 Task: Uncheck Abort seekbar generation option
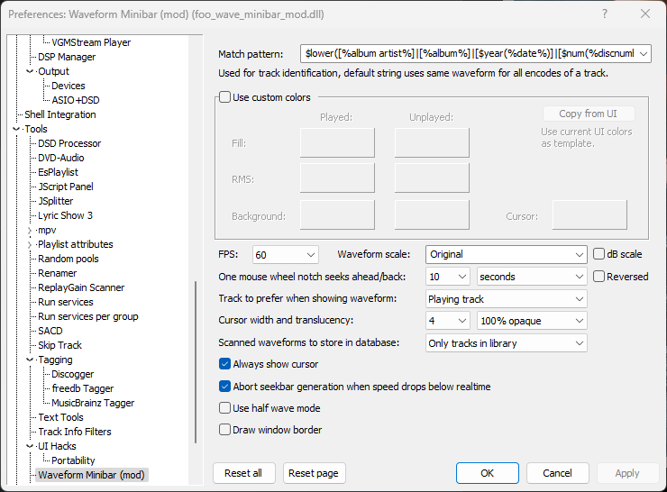224,387
